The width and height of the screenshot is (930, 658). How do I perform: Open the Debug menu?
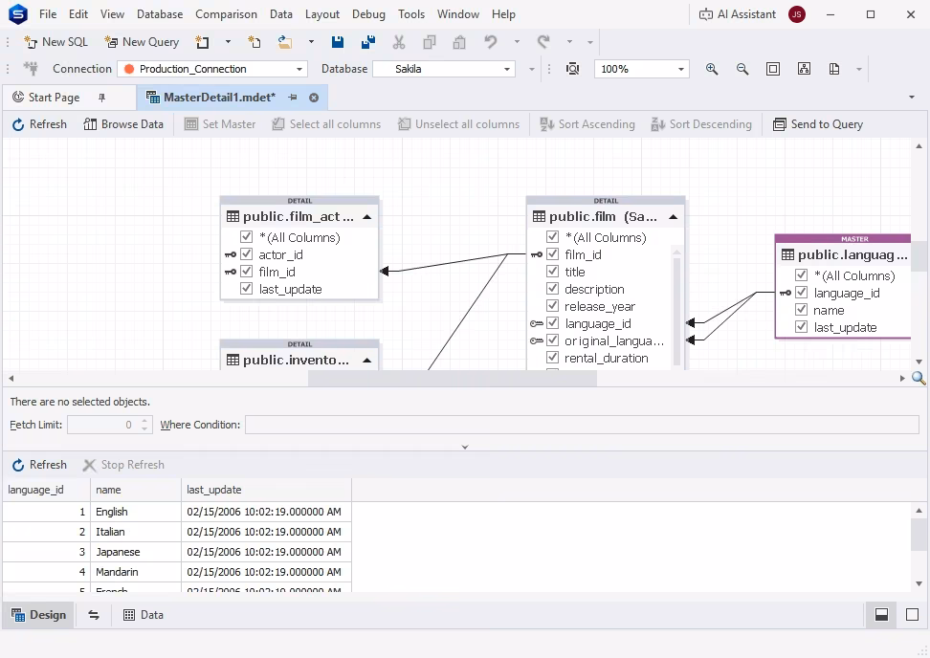coord(368,14)
